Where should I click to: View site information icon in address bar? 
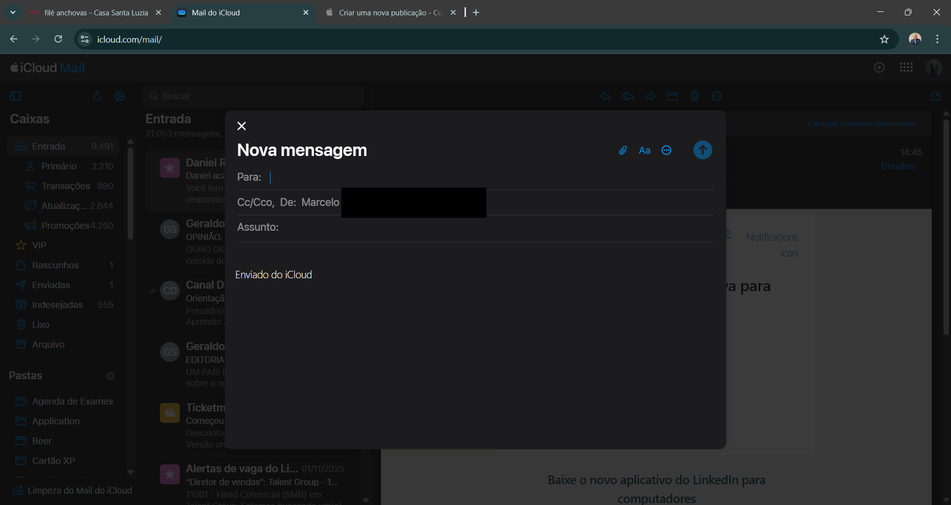pos(85,39)
